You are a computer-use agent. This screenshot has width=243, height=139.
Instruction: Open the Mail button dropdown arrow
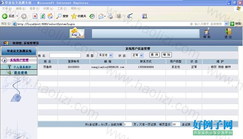(105, 16)
